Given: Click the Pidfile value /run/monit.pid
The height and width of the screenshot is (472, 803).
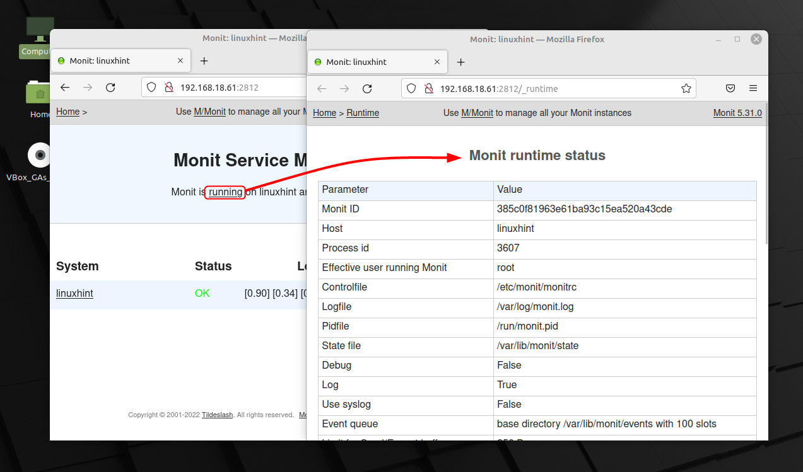Looking at the screenshot, I should [x=527, y=326].
